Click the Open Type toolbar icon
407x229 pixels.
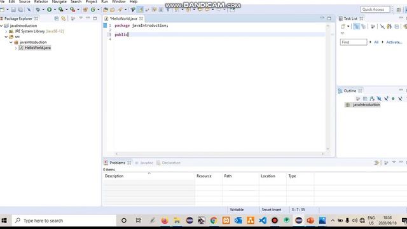click(x=106, y=10)
